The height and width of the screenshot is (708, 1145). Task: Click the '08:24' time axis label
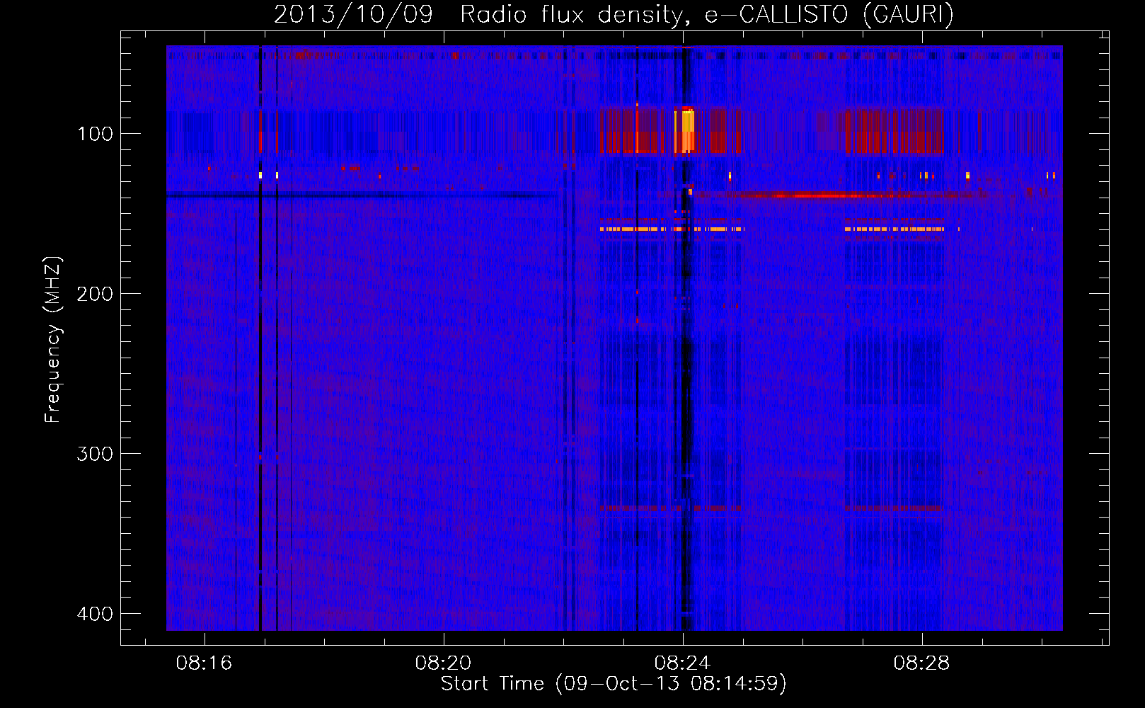pyautogui.click(x=682, y=663)
